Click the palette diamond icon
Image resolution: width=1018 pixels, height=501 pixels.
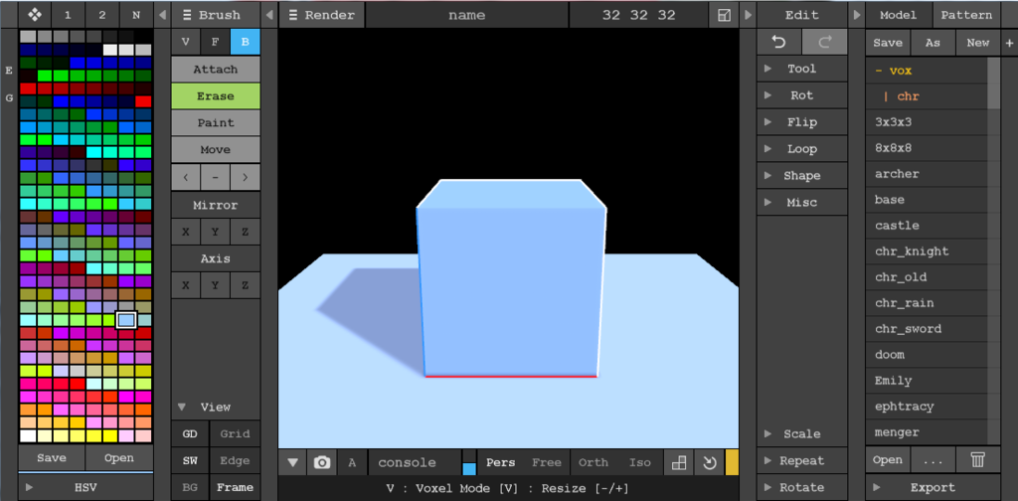pos(35,15)
